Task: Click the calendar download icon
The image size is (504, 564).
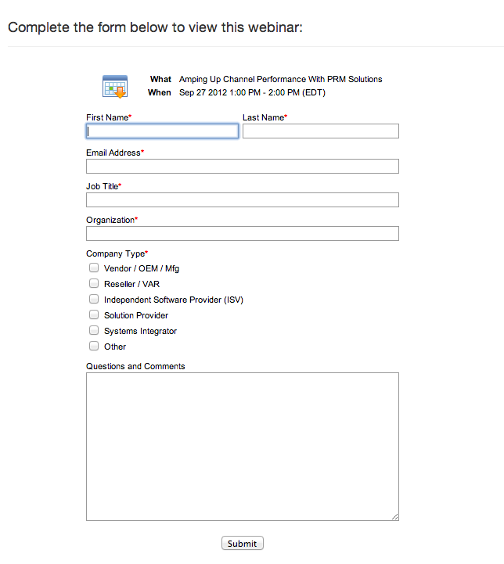Action: tap(115, 87)
